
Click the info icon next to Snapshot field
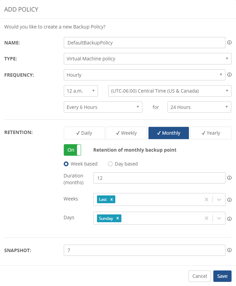click(x=229, y=250)
